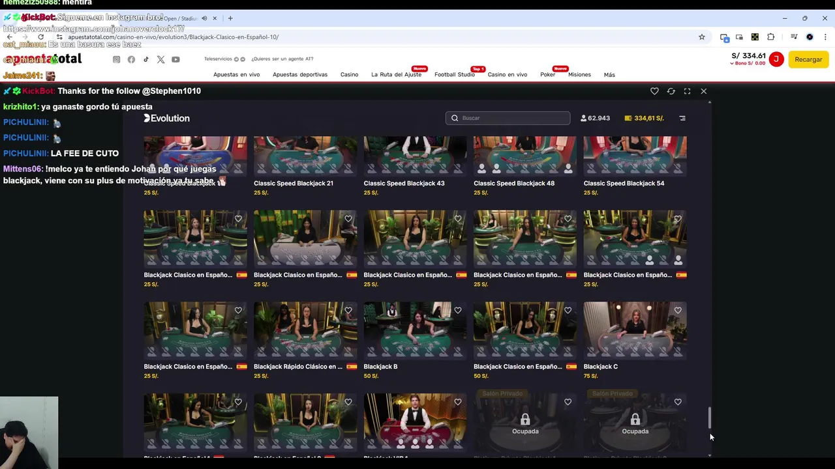This screenshot has width=835, height=469.
Task: Reload the game with the refresh icon
Action: [671, 91]
